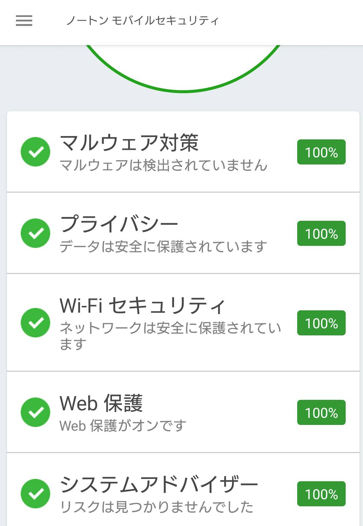This screenshot has width=363, height=526.
Task: Click the ノートン モバイルセキュリティ title
Action: click(x=142, y=21)
